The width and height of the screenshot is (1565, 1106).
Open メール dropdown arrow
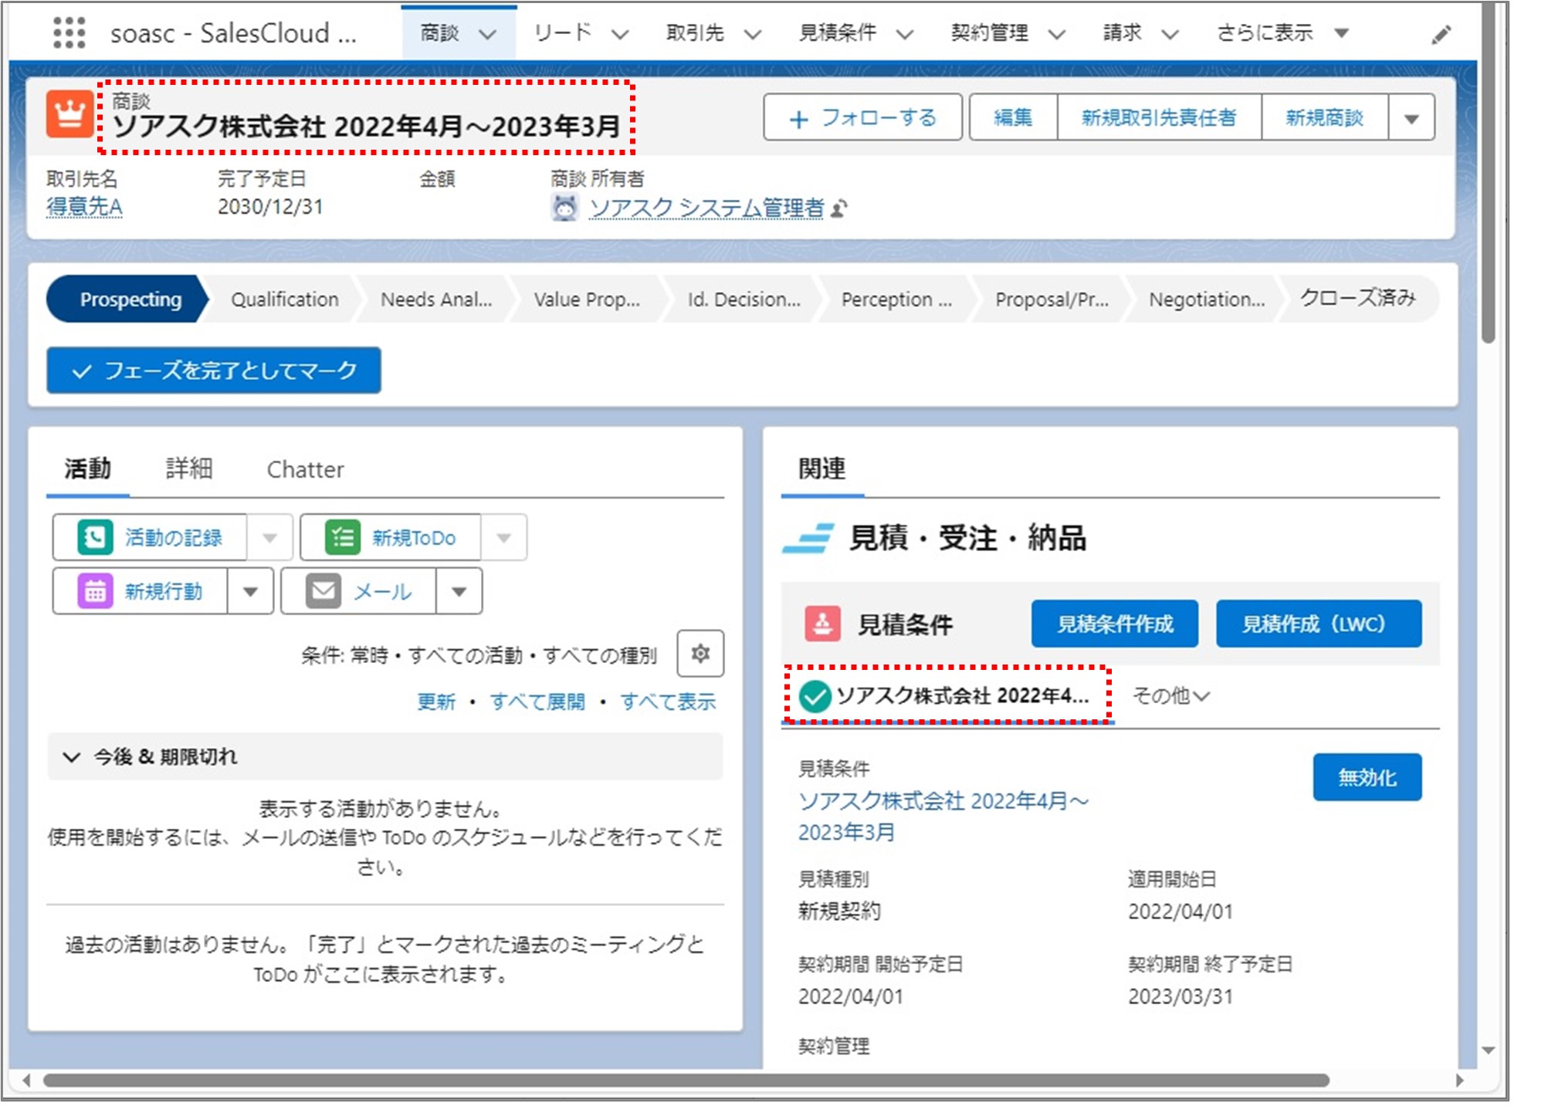[459, 591]
